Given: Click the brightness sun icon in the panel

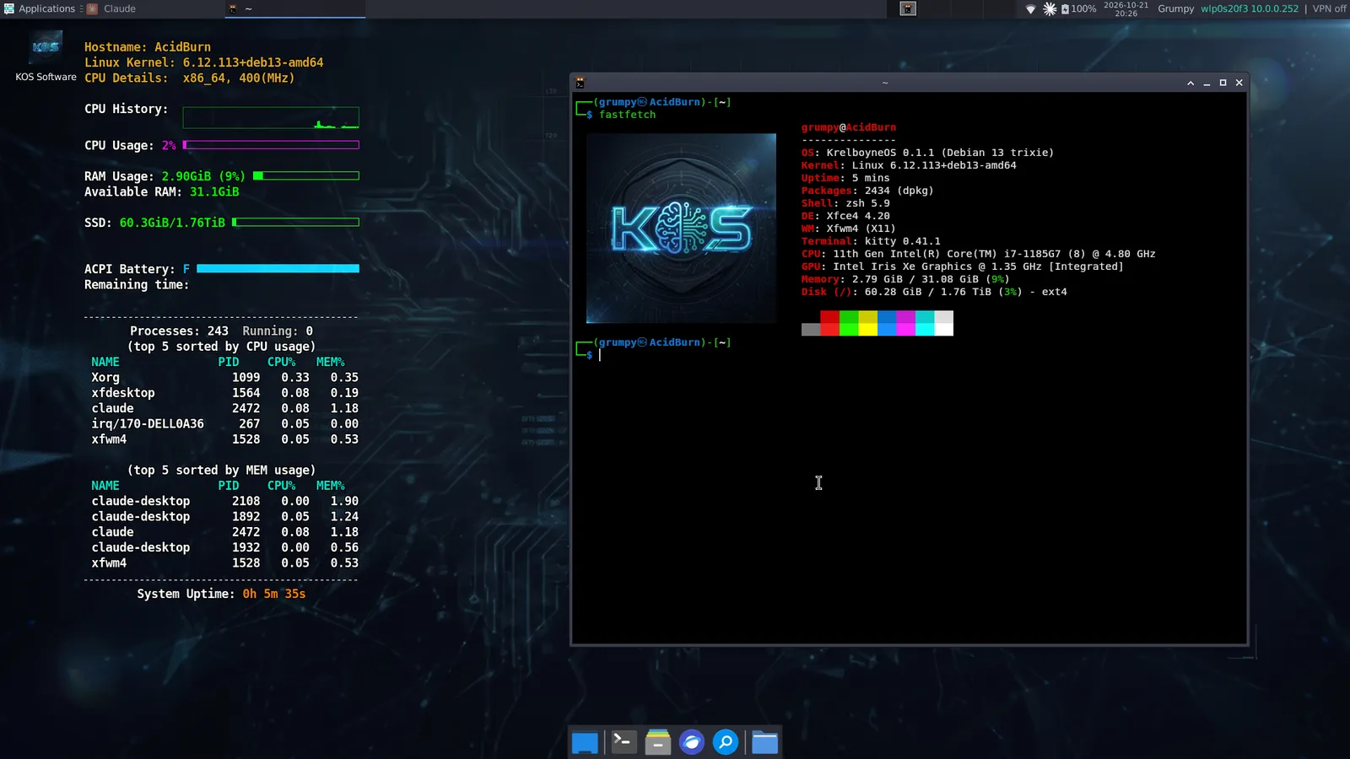Looking at the screenshot, I should [1050, 8].
